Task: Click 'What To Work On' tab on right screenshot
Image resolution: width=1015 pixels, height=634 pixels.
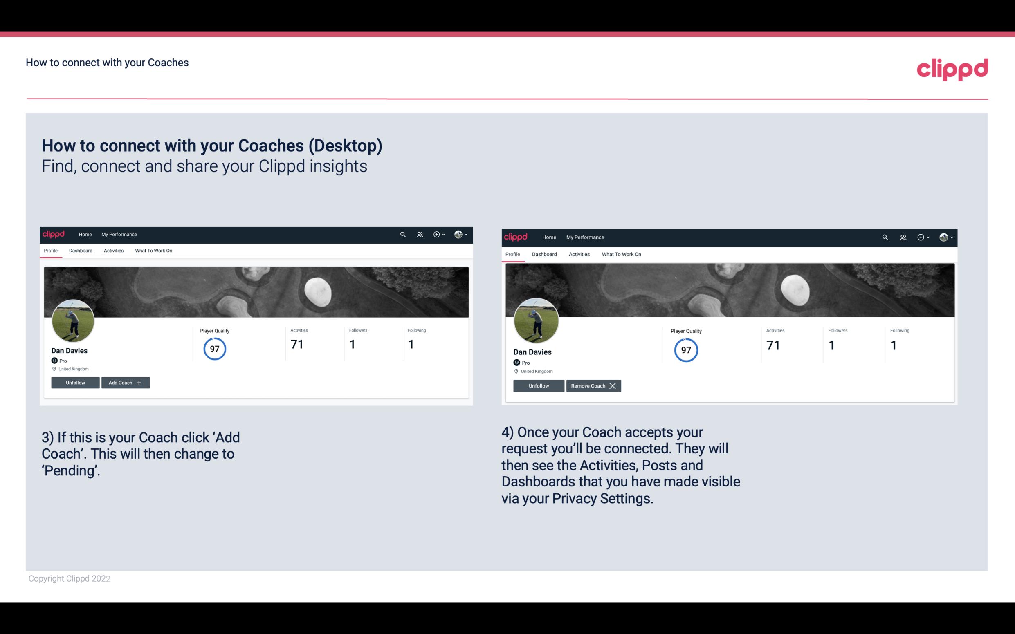Action: coord(620,253)
